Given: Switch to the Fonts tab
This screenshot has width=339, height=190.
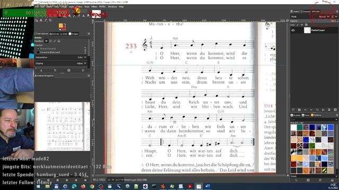Looking at the screenshot, I should click(306, 115).
